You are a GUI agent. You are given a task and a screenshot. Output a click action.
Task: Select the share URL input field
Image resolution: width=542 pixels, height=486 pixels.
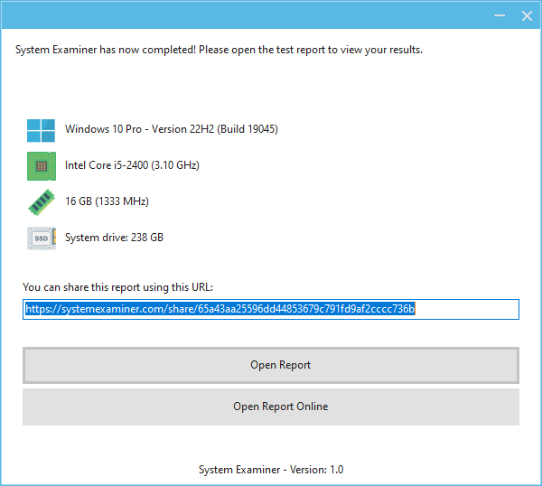[x=271, y=309]
